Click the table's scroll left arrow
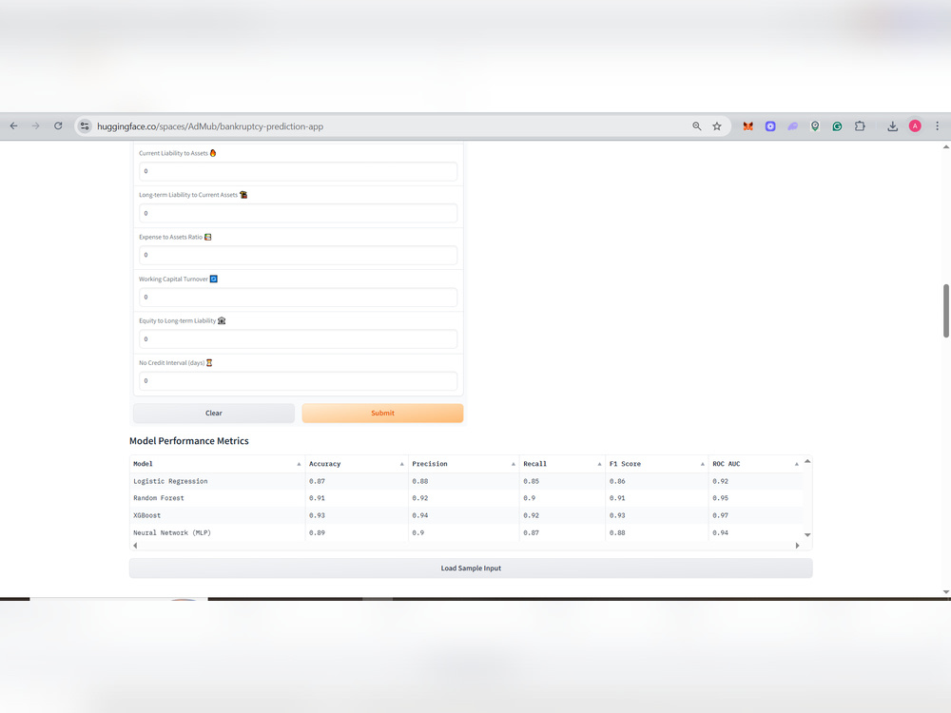The image size is (951, 713). [x=135, y=546]
